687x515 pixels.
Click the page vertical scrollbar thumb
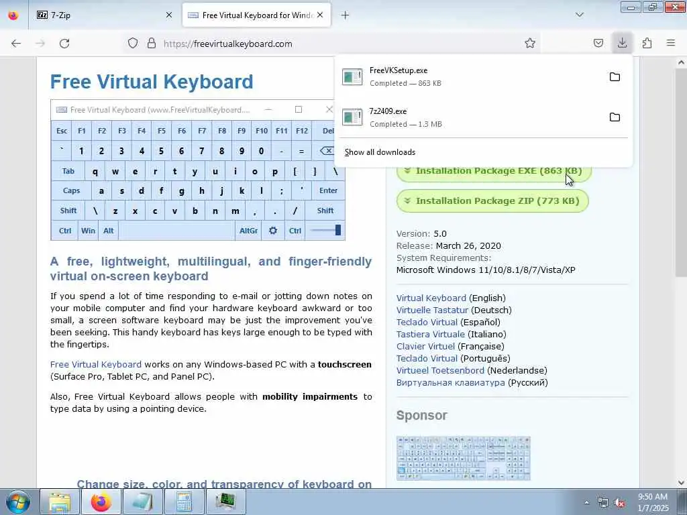(681, 172)
